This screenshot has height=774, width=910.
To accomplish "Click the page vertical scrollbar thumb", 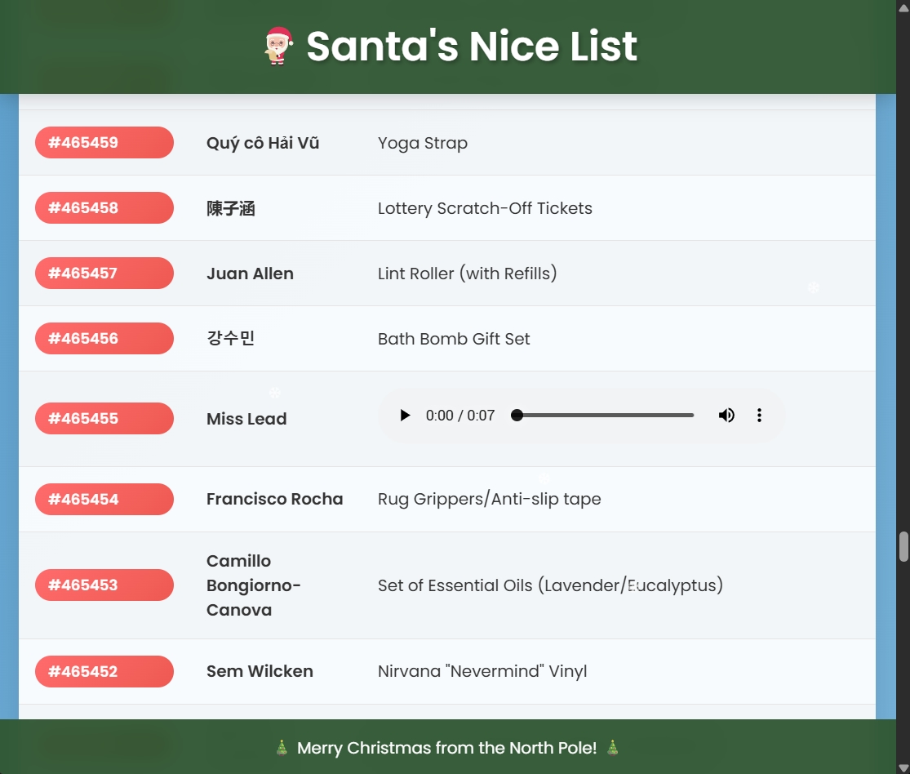I will pyautogui.click(x=903, y=547).
